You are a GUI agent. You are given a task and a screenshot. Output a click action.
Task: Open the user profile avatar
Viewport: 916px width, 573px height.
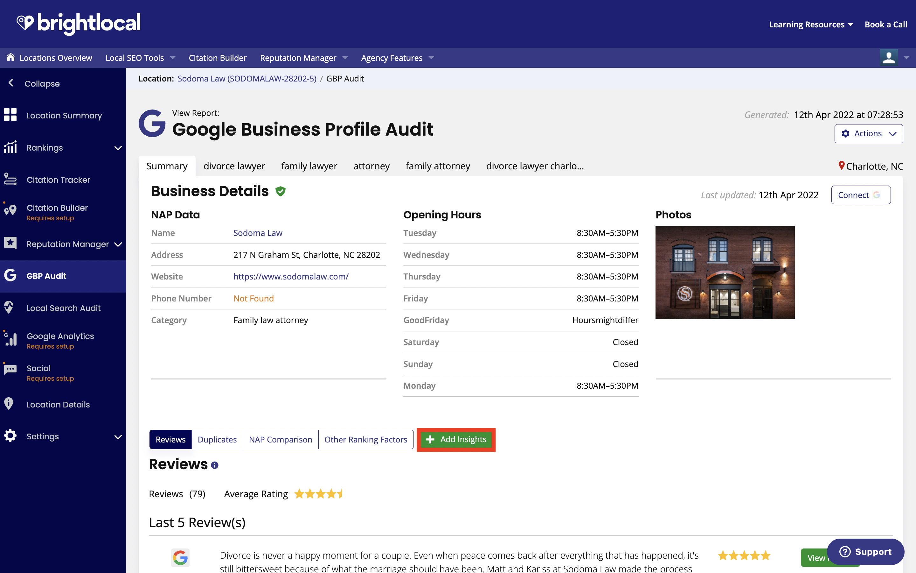pos(888,58)
